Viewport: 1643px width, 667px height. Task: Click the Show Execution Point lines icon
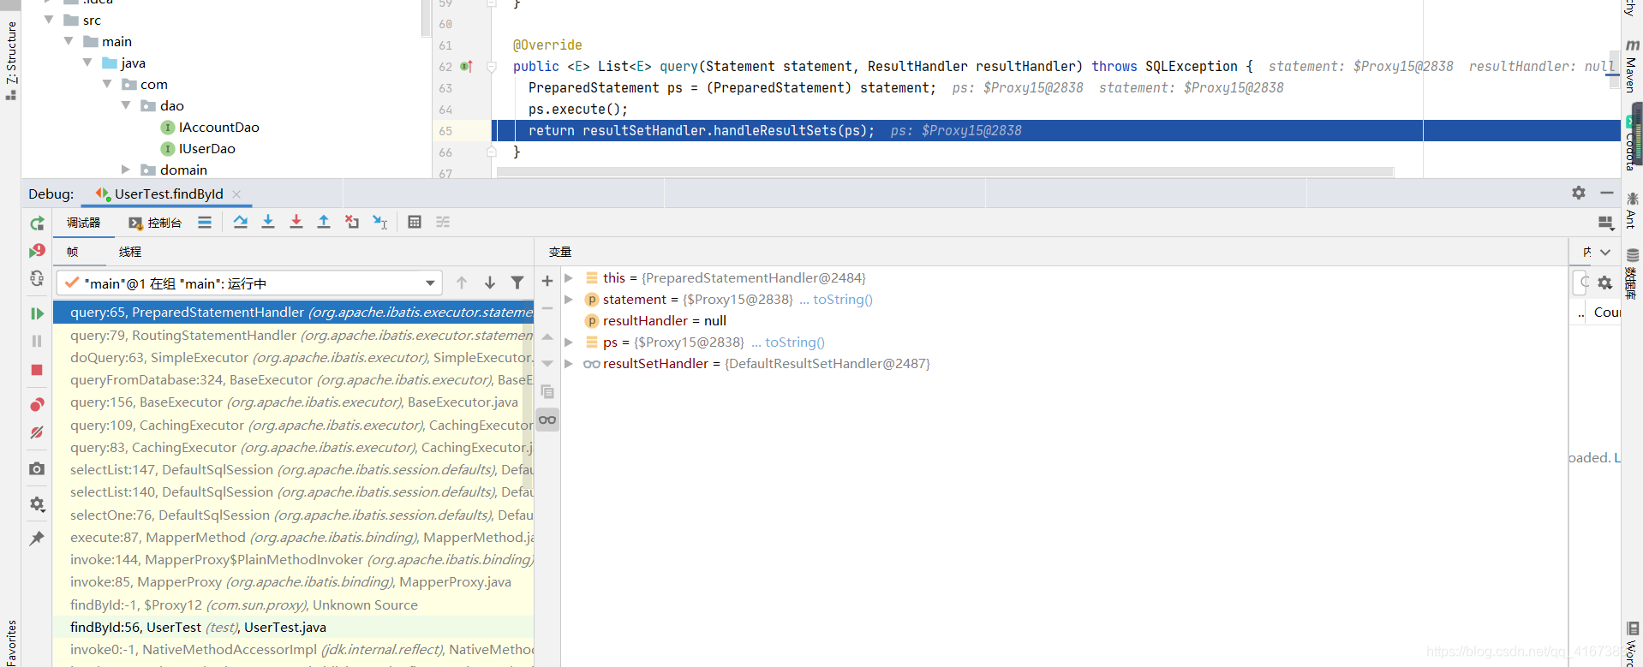coord(205,223)
